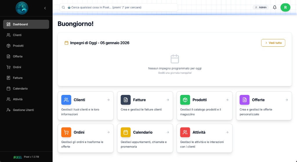This screenshot has width=297, height=162.
Task: Open notifications with the bell icon
Action: [x=275, y=8]
